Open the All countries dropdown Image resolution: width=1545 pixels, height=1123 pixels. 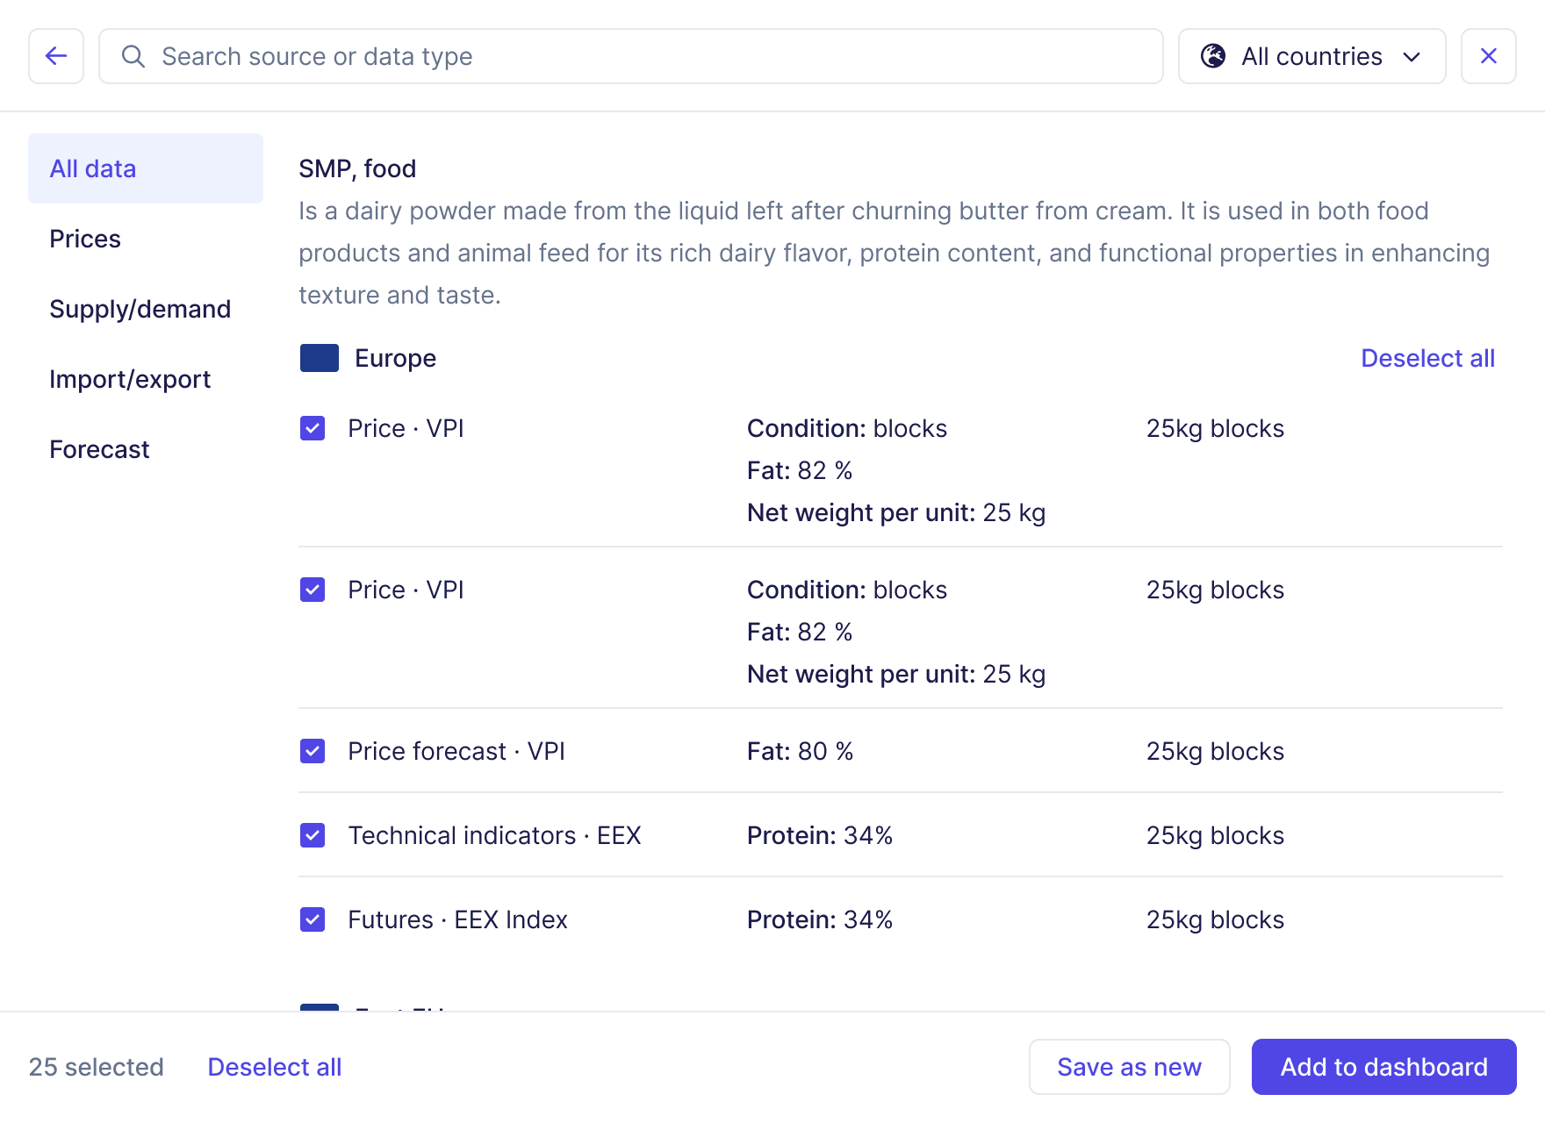click(1312, 56)
